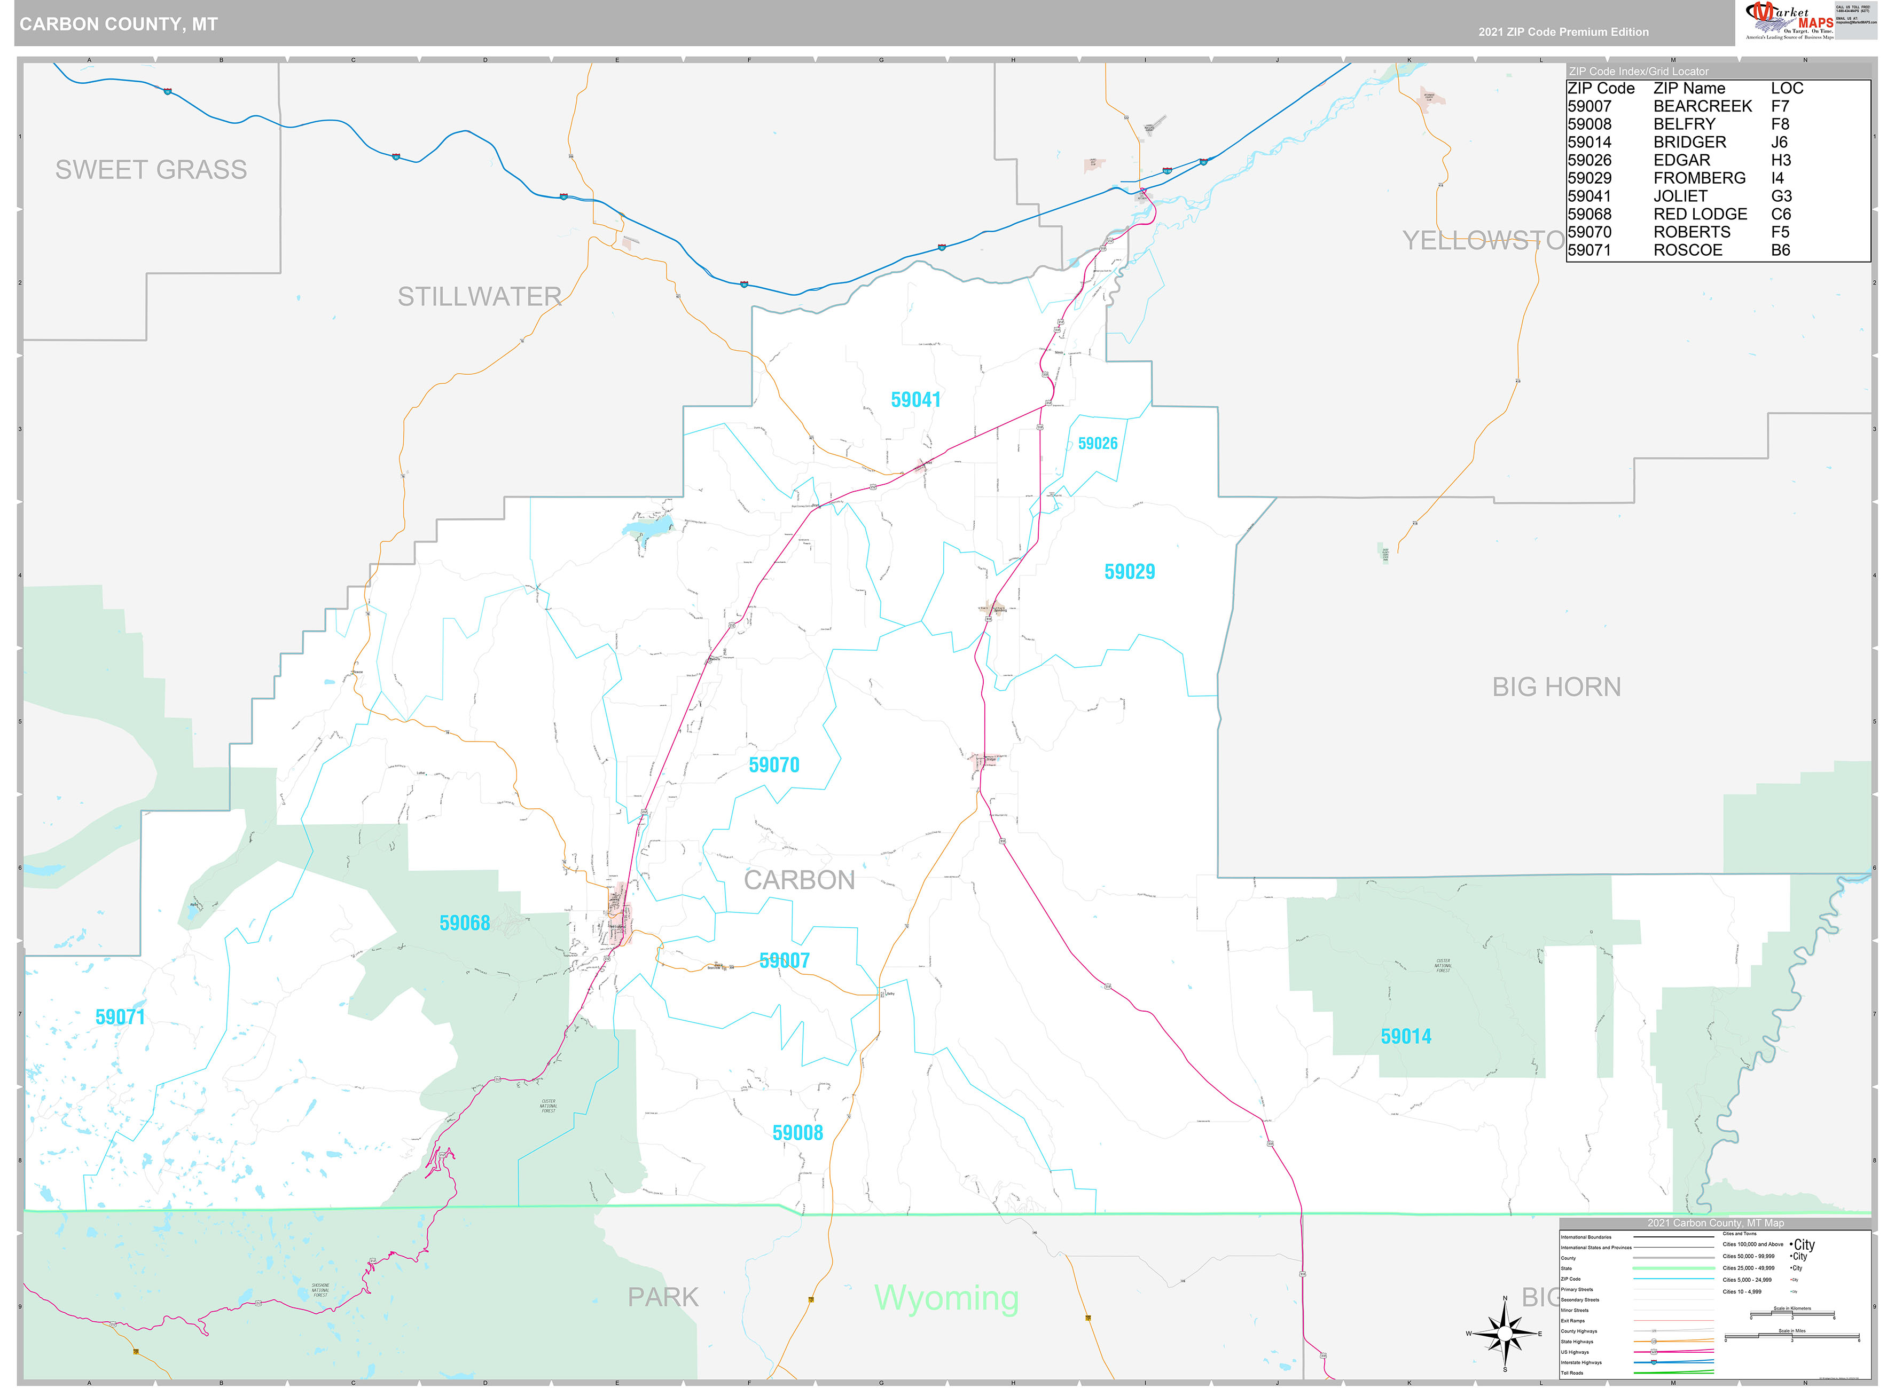Select ROSCOE in the ZIP index

1687,250
